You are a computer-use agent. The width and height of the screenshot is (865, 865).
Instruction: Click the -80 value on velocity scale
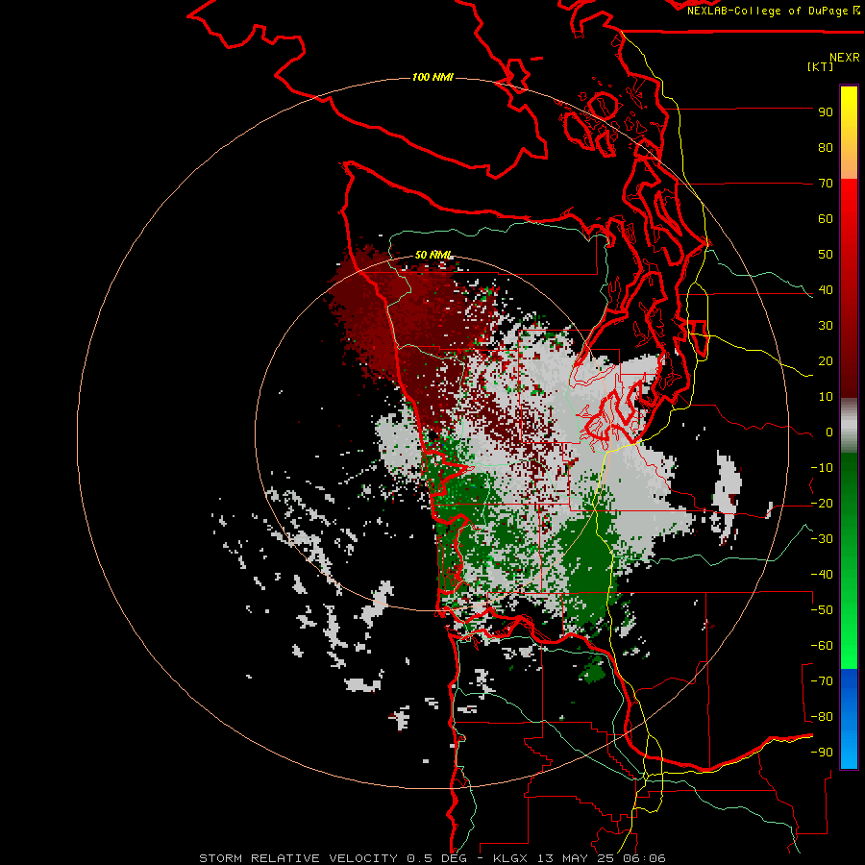tap(822, 717)
